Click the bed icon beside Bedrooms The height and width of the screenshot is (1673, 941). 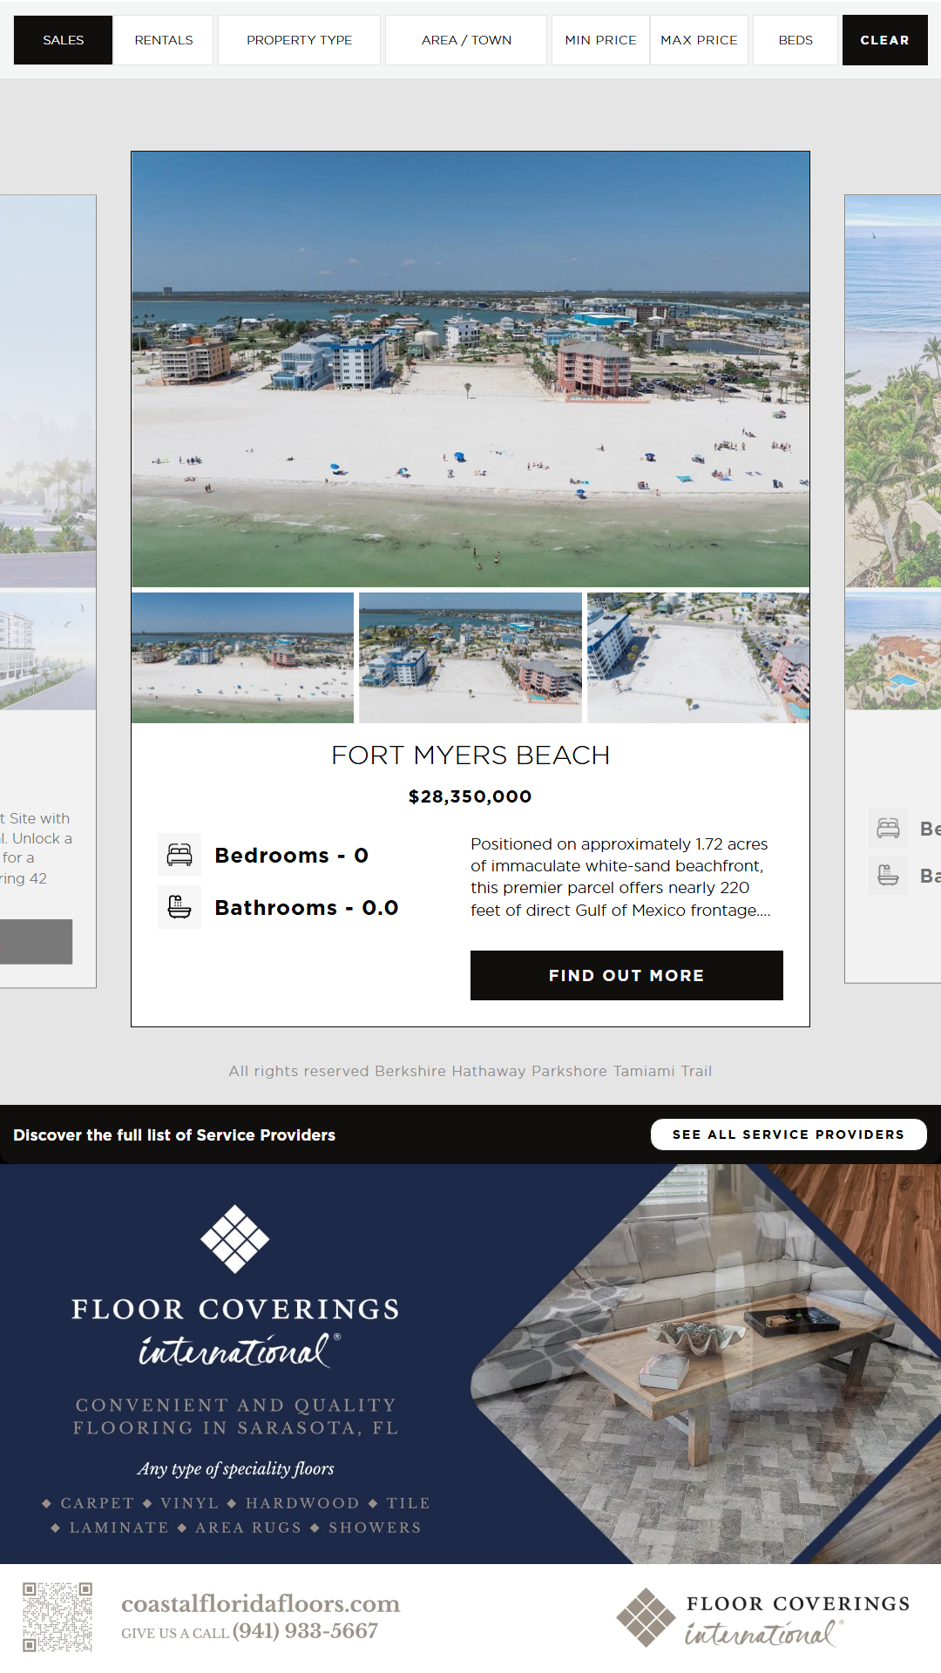(179, 855)
